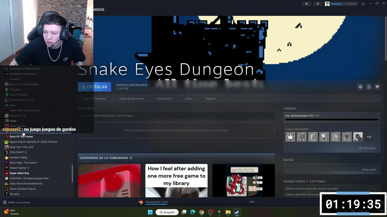Switch to Big Picture mode monitor icon
Viewport: 387px width, 217px height.
coord(363,4)
